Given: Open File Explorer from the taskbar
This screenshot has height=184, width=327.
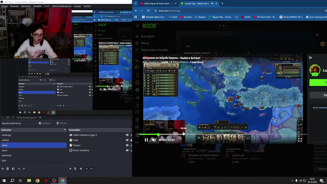Looking at the screenshot, I should [x=29, y=181].
